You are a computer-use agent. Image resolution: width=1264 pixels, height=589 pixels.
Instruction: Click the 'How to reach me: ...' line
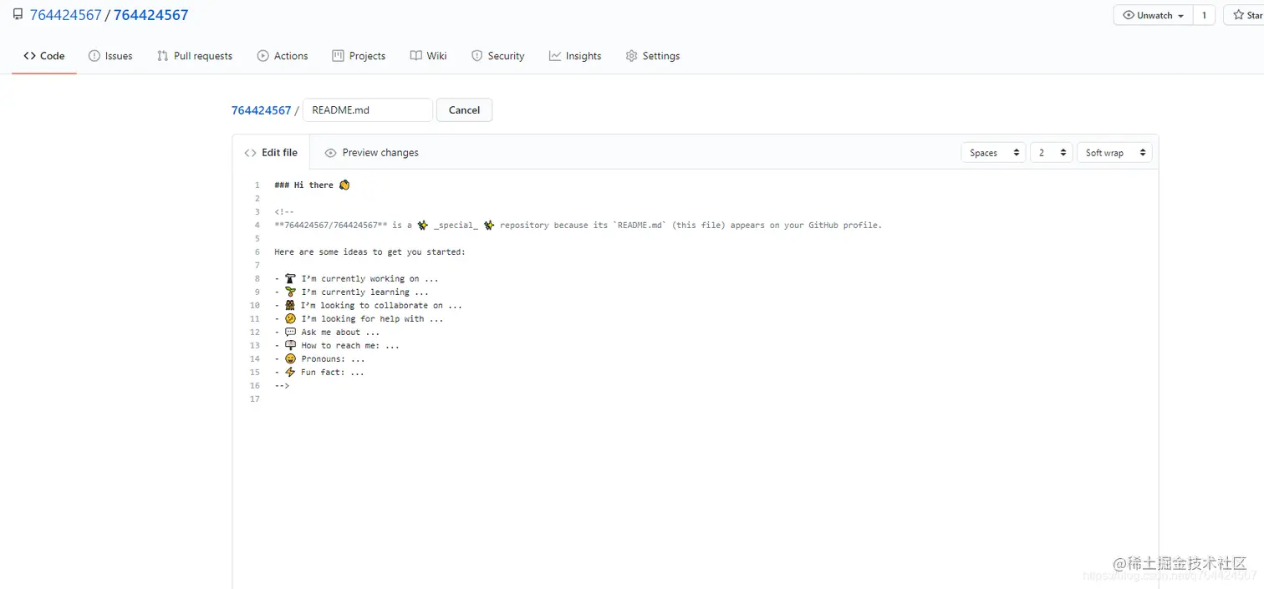tap(337, 345)
